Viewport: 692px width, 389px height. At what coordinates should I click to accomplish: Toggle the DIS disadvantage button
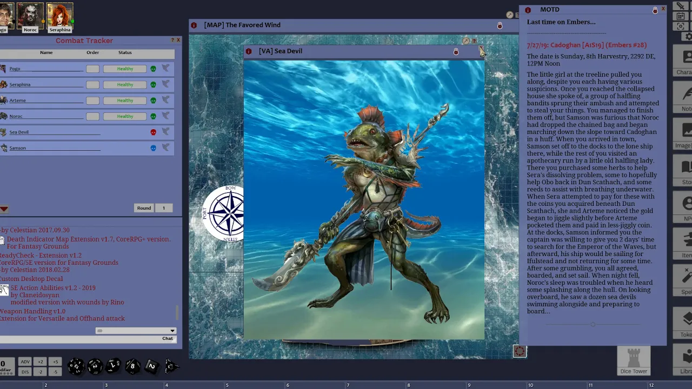click(x=25, y=372)
